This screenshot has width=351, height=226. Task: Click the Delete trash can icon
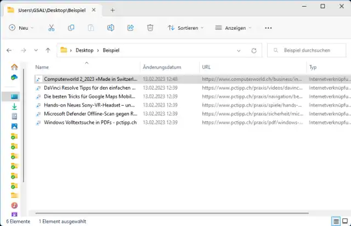click(150, 28)
